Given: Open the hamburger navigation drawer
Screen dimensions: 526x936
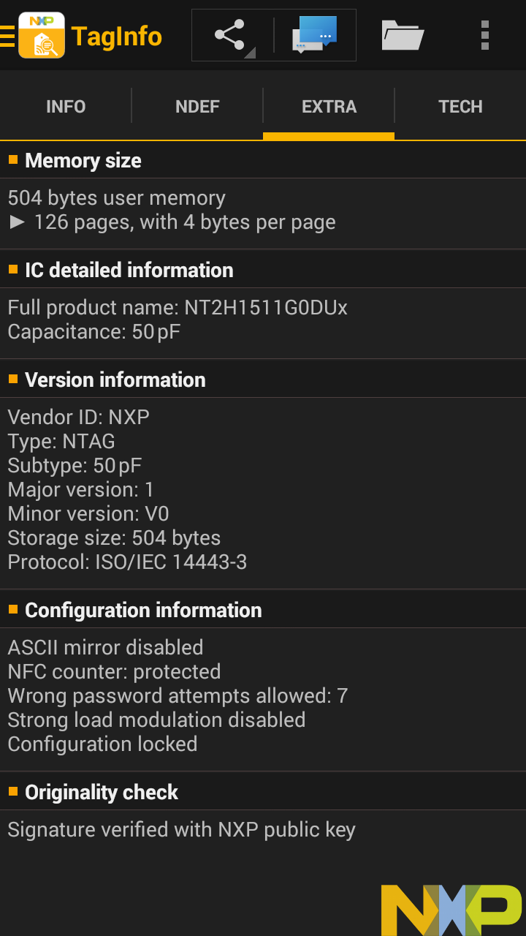Looking at the screenshot, I should tap(7, 36).
